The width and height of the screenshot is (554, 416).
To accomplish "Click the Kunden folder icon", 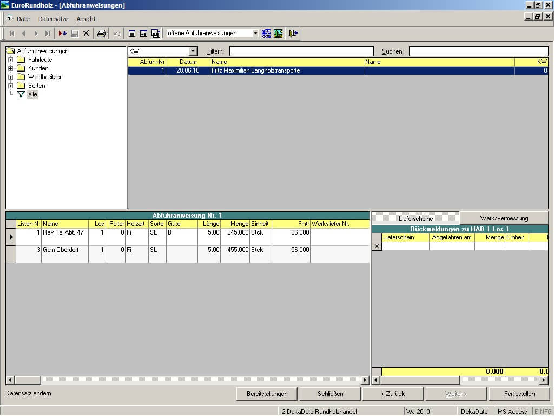I will (21, 68).
